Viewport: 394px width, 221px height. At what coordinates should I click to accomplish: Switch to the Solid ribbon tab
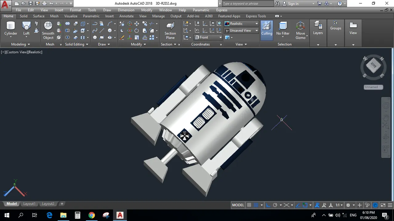[23, 16]
